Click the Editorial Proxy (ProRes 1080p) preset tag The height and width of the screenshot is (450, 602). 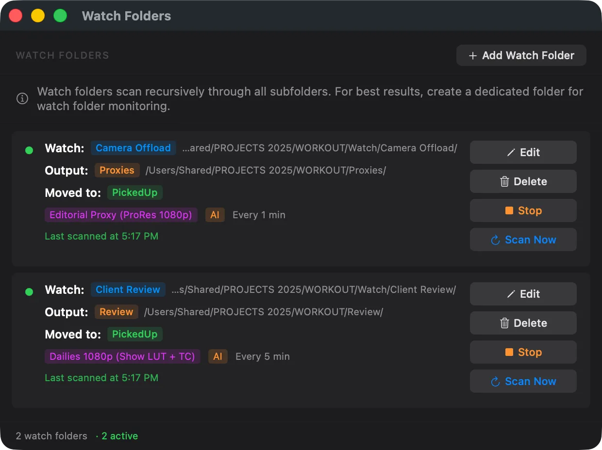click(x=121, y=215)
